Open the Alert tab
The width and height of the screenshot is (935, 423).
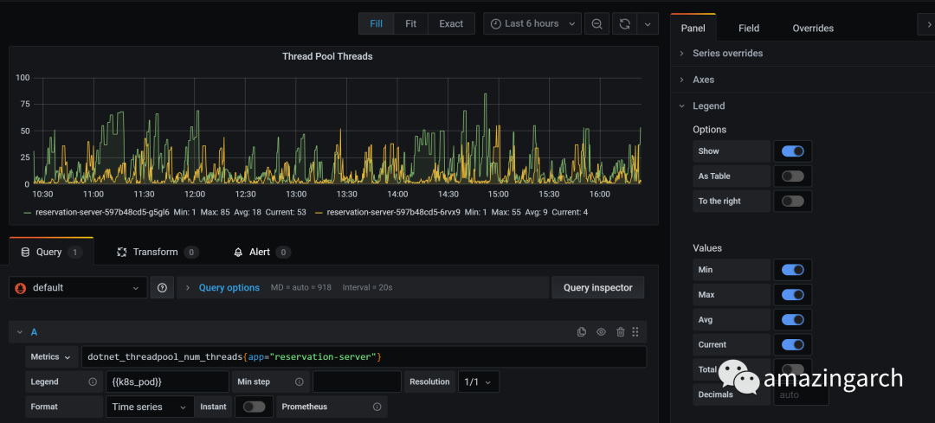click(261, 252)
